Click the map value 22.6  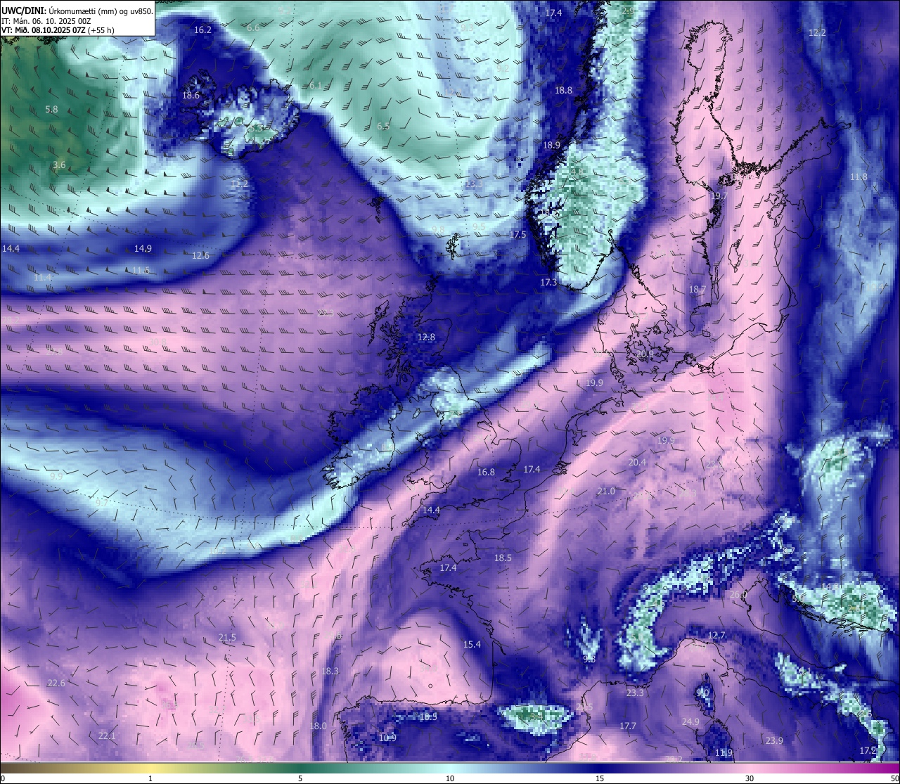tap(56, 683)
